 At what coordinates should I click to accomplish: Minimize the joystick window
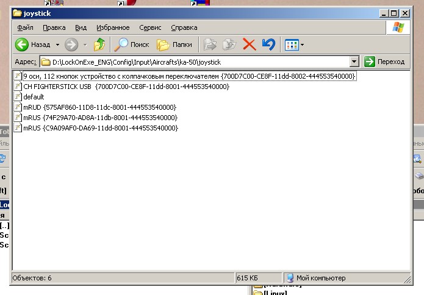point(384,13)
